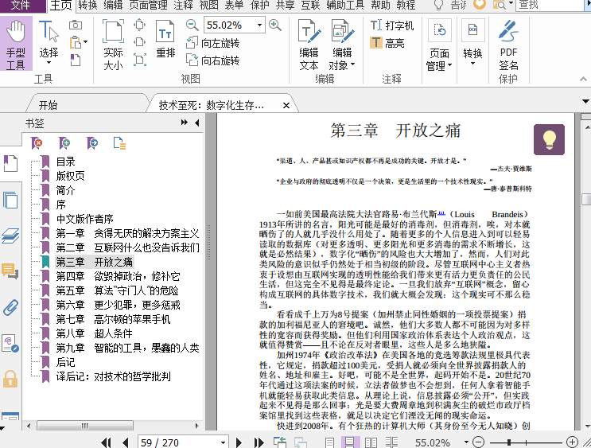591x448 pixels.
Task: Click the bookmark panel double-arrow expand button
Action: (184, 123)
